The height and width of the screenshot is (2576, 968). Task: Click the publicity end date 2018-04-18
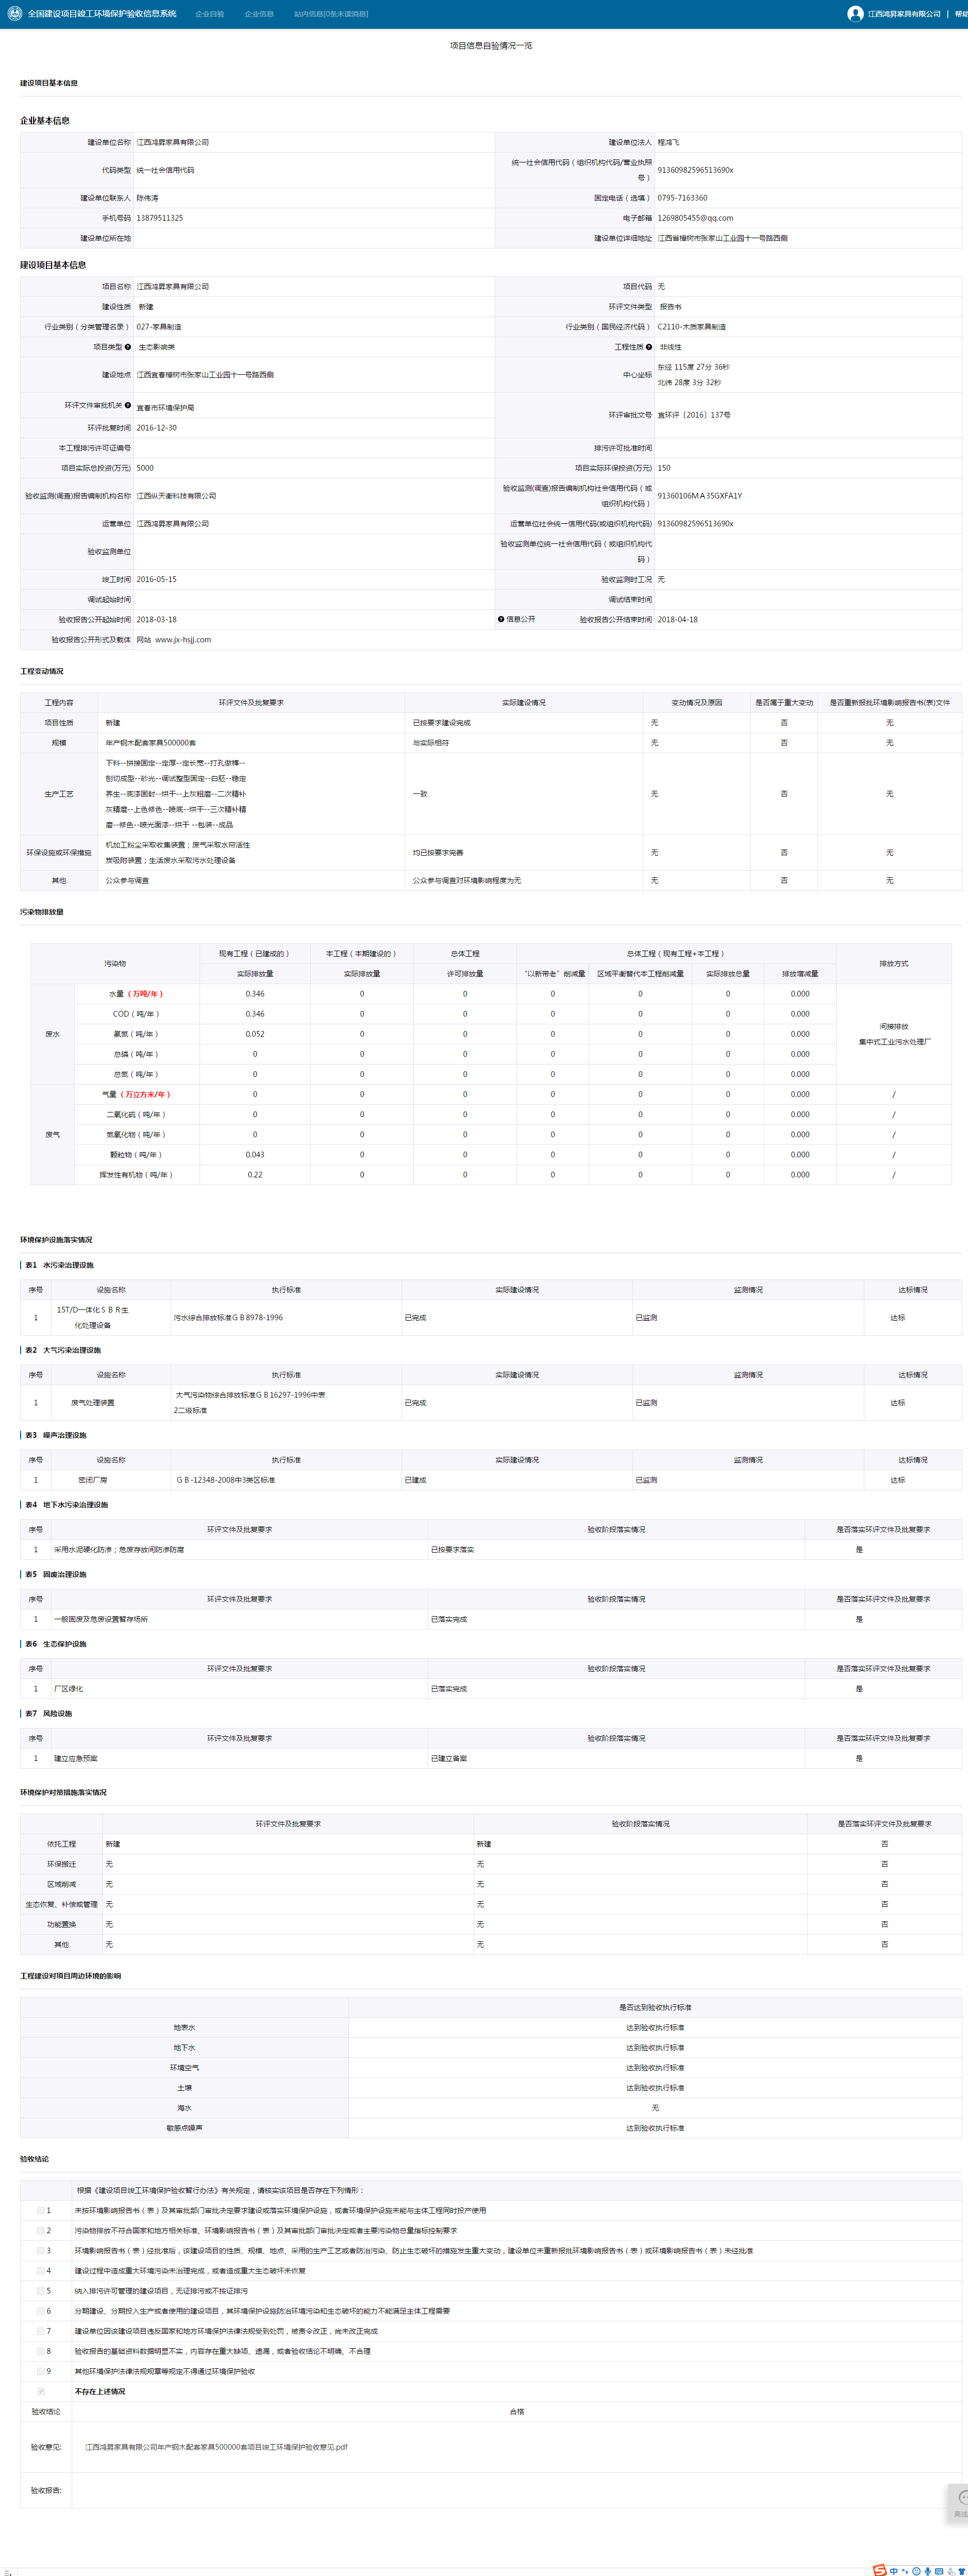(x=678, y=620)
